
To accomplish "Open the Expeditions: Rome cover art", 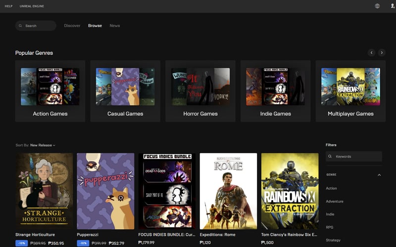I will pos(228,191).
